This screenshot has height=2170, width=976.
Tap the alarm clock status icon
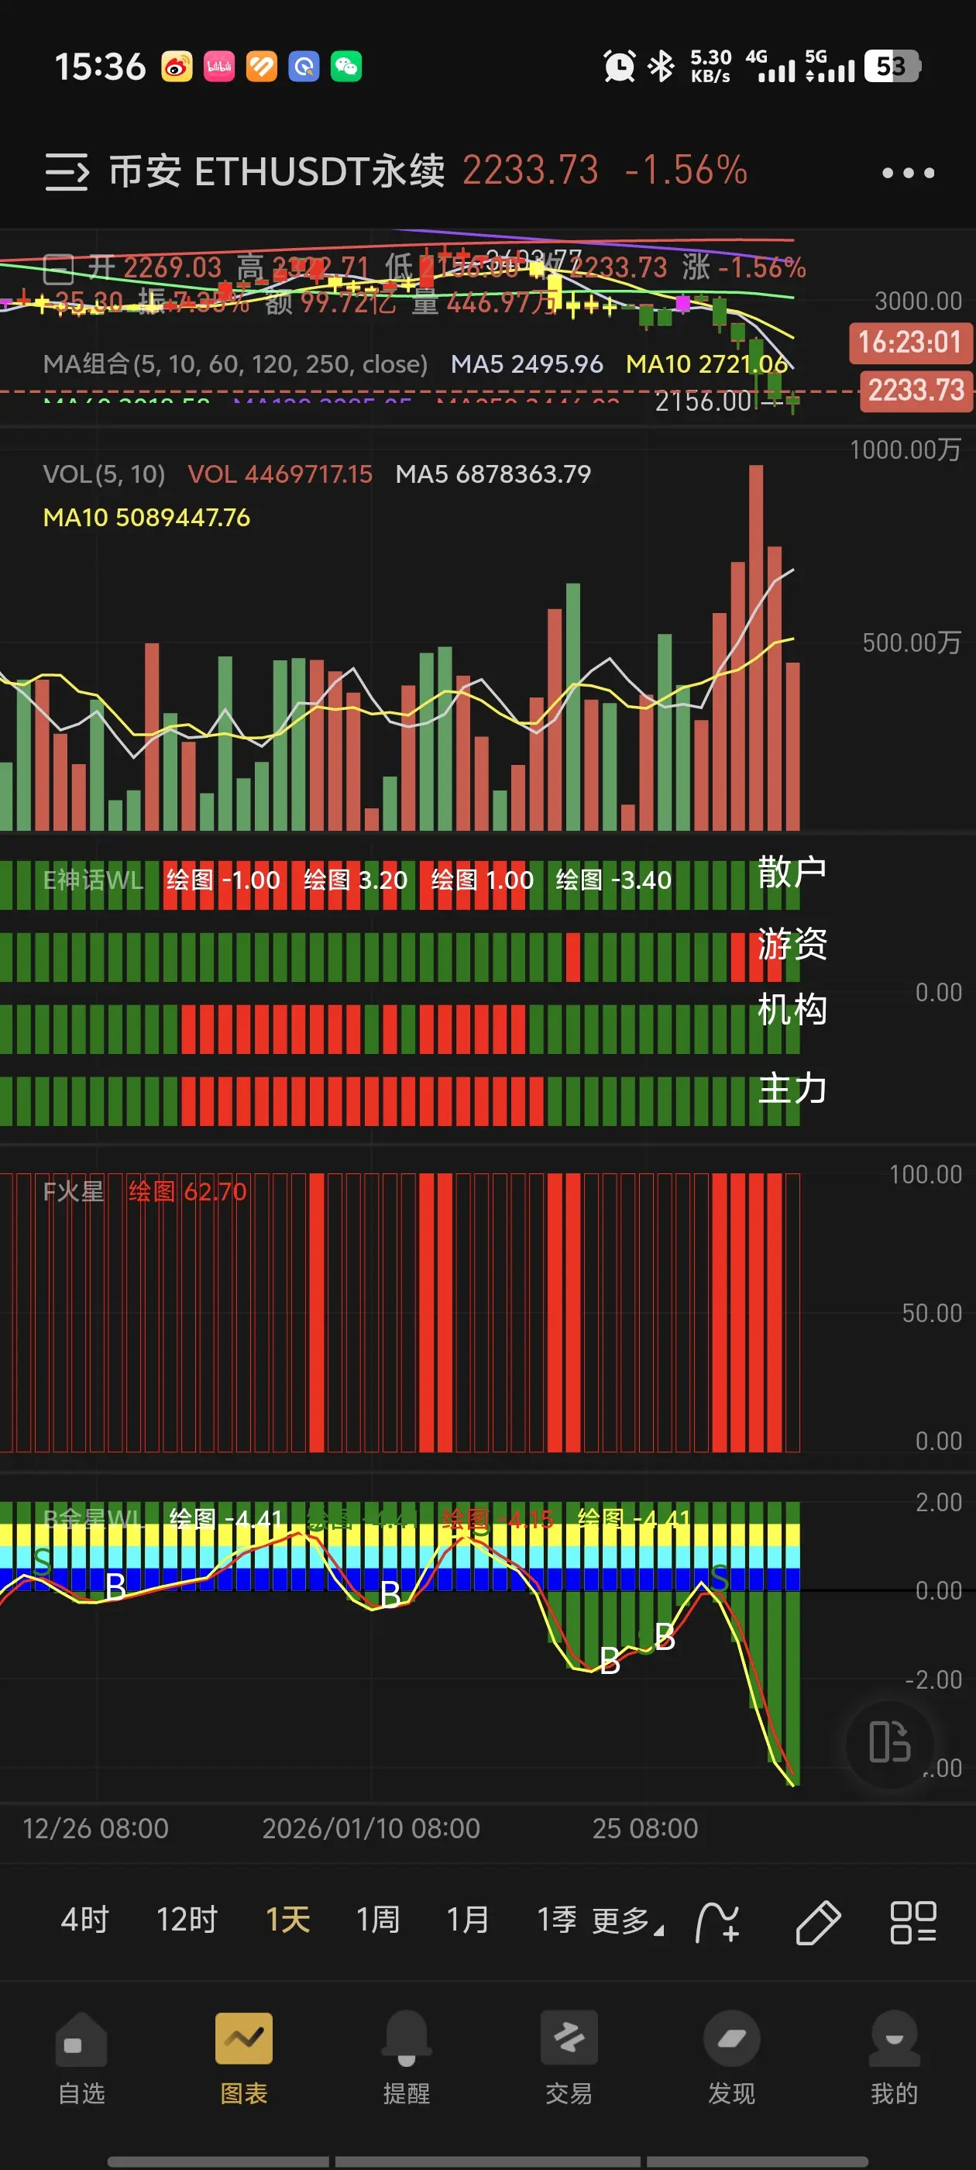pos(619,66)
